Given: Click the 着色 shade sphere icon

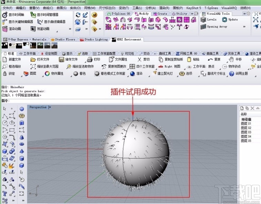Looking at the screenshot, I should tap(76, 73).
